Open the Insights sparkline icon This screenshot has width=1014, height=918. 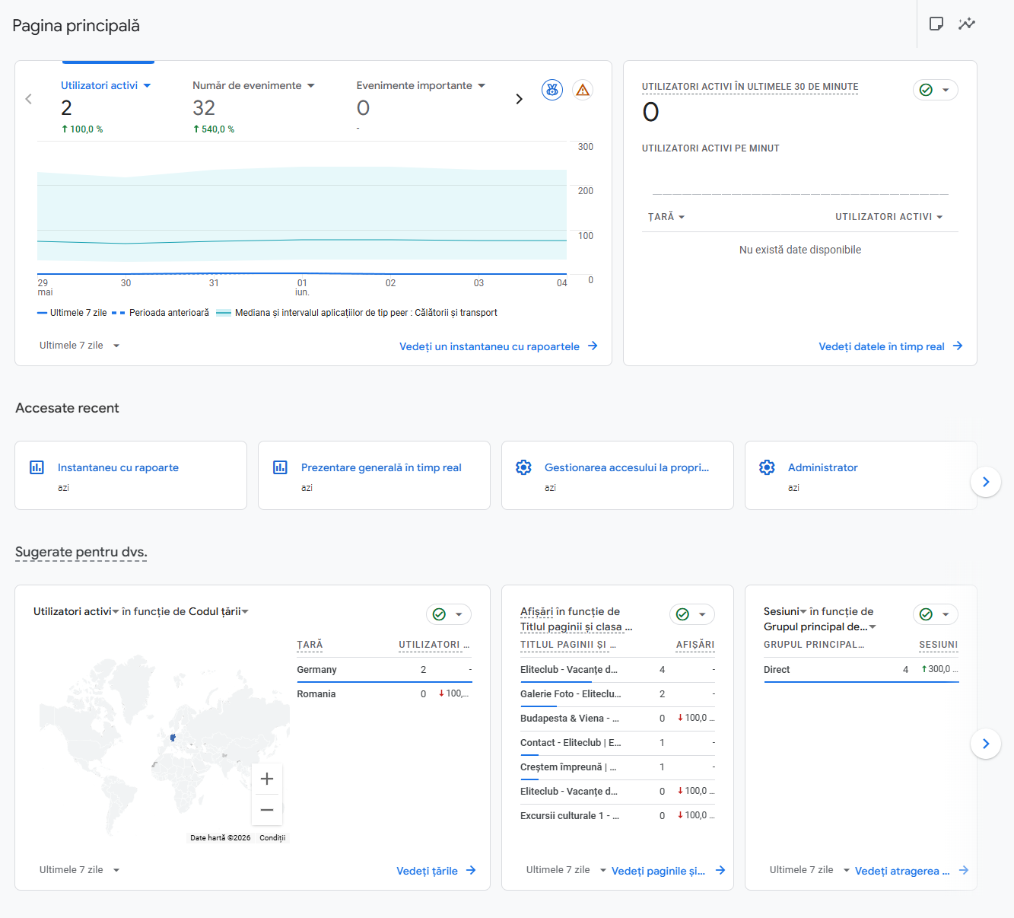[967, 24]
